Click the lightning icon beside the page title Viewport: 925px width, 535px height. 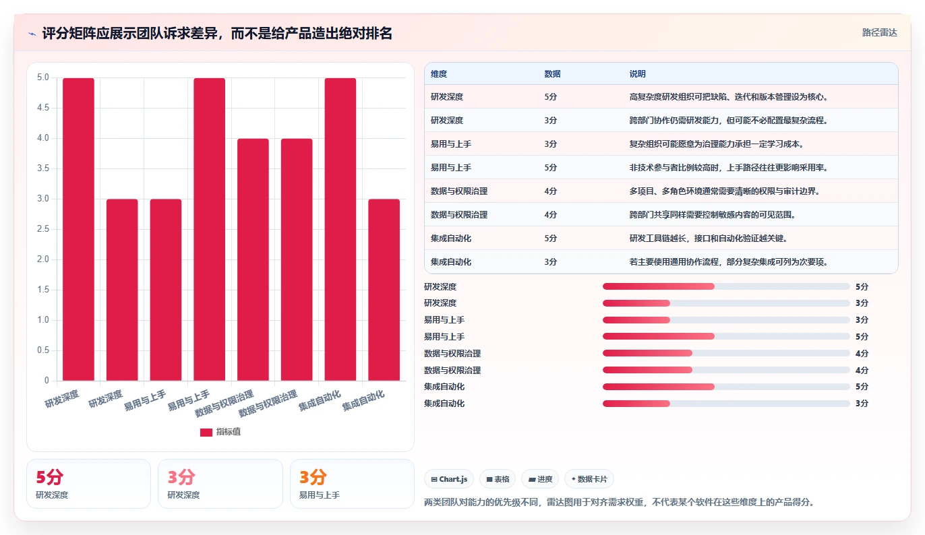(32, 34)
